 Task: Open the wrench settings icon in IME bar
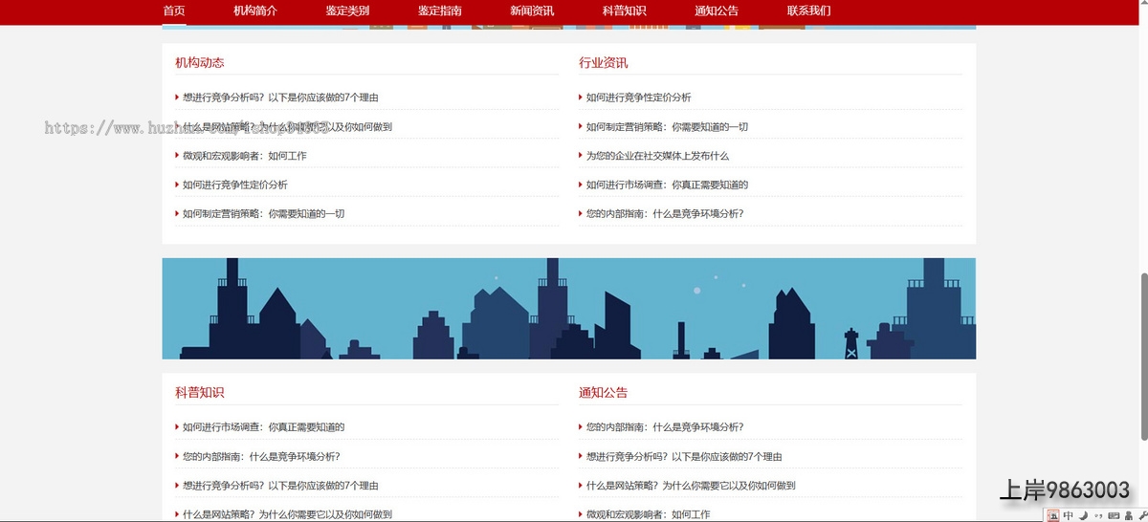[1143, 515]
